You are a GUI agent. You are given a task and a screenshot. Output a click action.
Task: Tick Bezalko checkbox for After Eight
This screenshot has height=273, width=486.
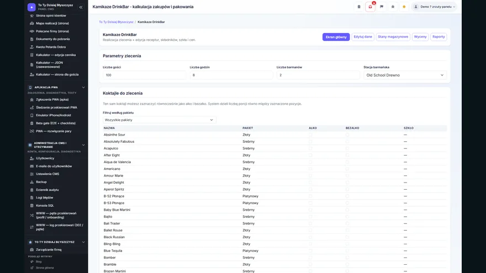coord(347,155)
